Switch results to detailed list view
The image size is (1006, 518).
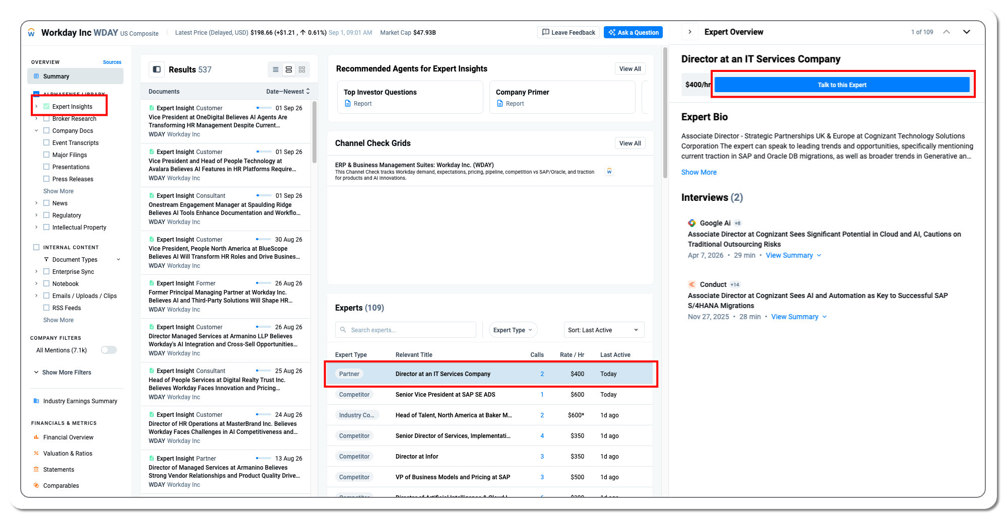tap(289, 69)
